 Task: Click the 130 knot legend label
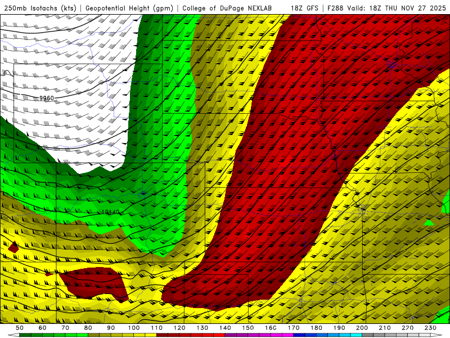tap(202, 328)
